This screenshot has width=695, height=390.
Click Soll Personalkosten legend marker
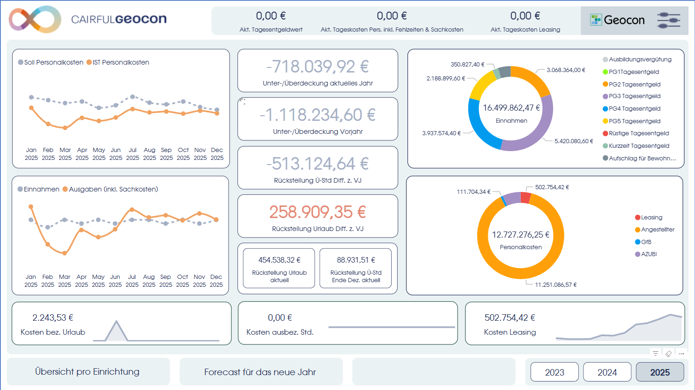point(20,62)
